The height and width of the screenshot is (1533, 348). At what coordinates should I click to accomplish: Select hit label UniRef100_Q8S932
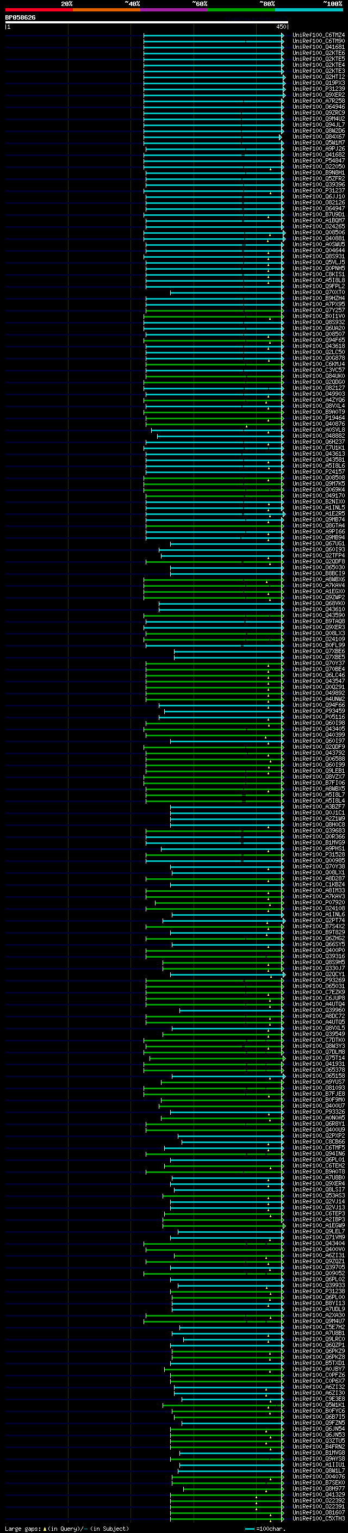click(318, 322)
